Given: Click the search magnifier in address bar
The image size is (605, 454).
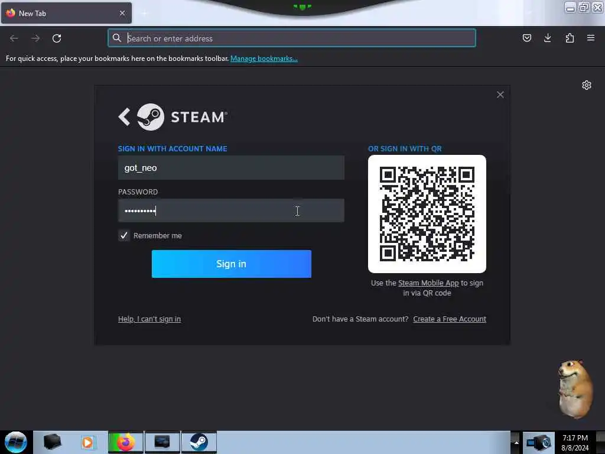Looking at the screenshot, I should coord(117,38).
